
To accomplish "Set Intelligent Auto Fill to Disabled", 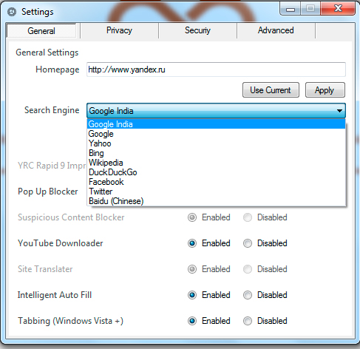I will [x=248, y=295].
